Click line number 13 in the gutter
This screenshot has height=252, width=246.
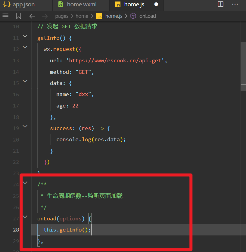point(16,61)
